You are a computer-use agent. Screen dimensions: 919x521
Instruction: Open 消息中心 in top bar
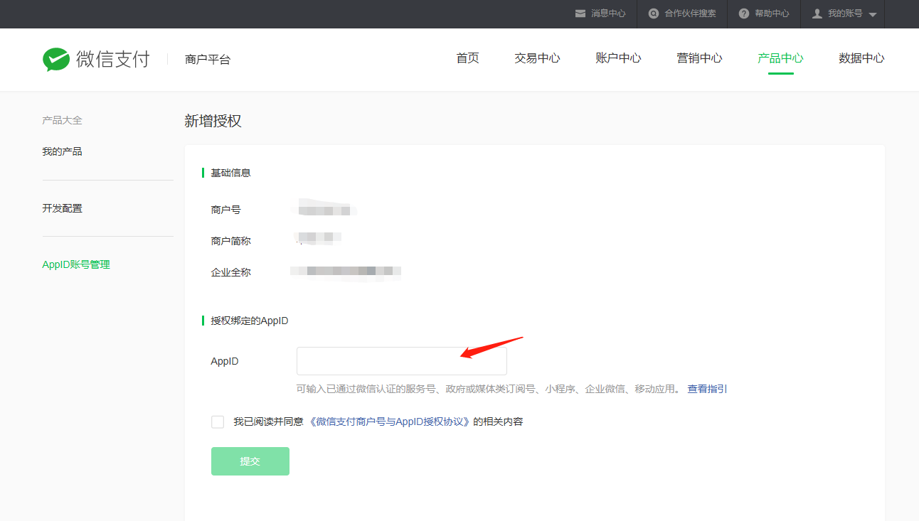[608, 14]
